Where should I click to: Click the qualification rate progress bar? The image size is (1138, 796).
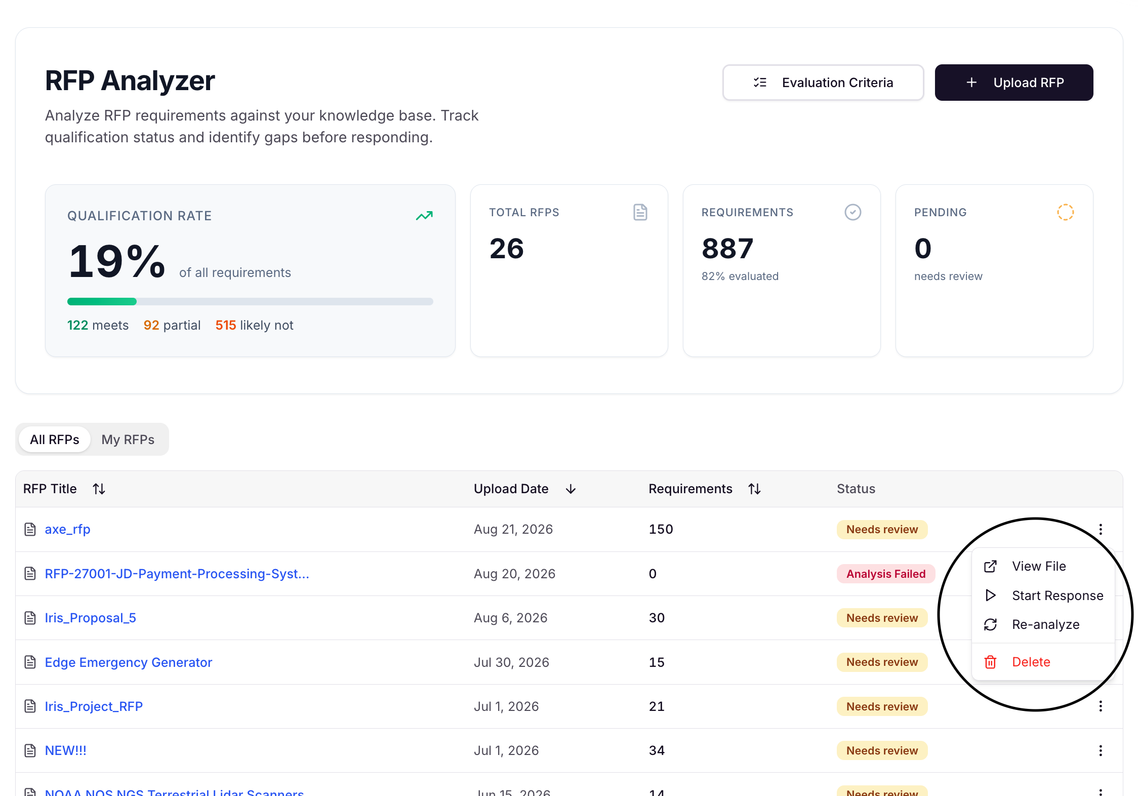pos(250,302)
